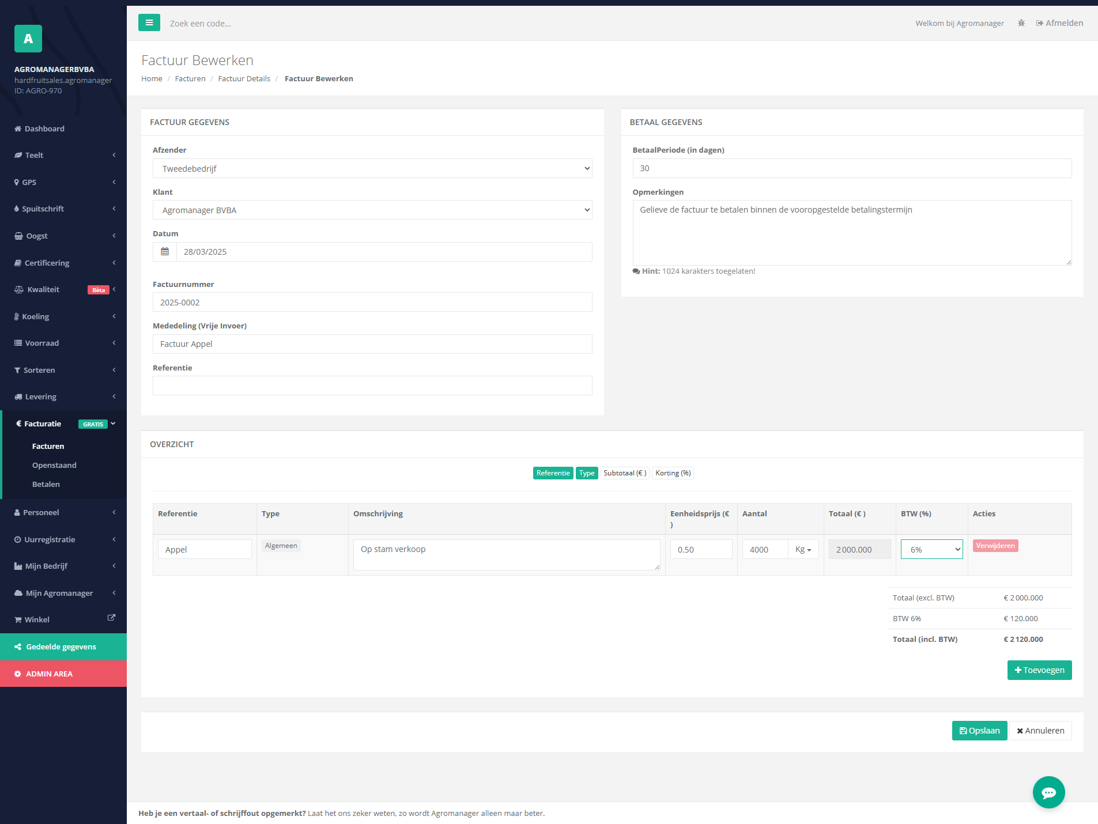Click the 'Zoek een code' search box
Screen dimensions: 1098x824
(201, 24)
